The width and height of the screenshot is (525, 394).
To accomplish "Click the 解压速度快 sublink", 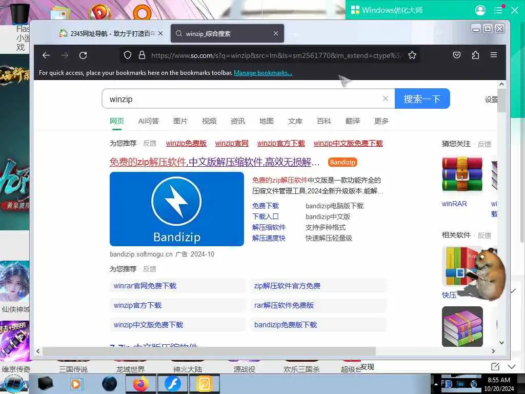I will pyautogui.click(x=269, y=238).
